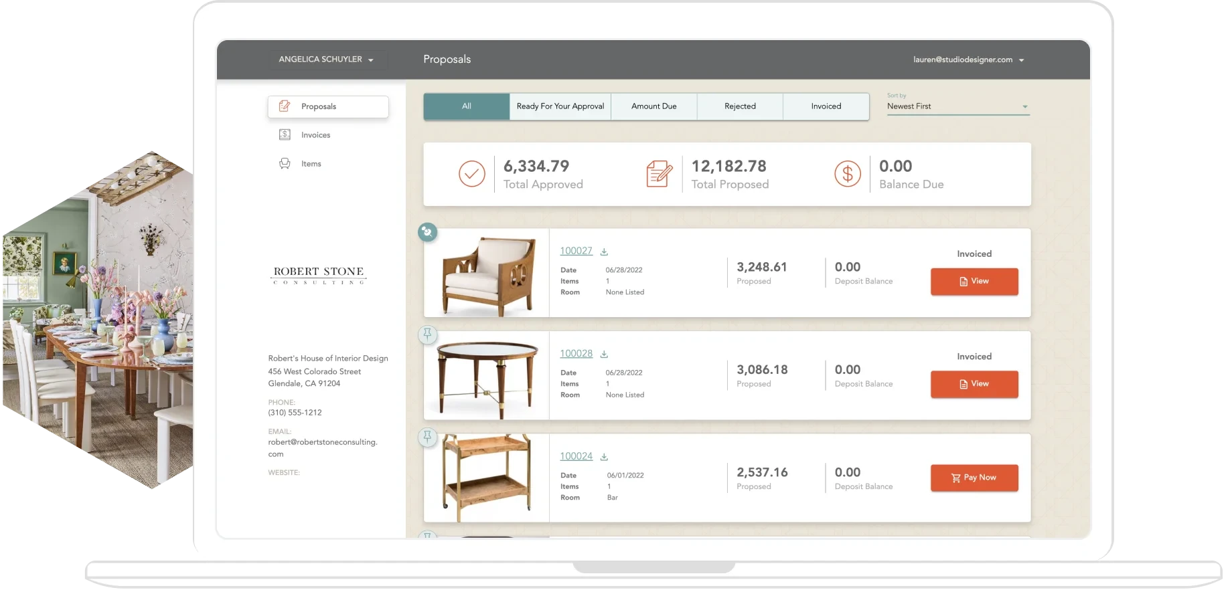Download proposal 100027 with arrow icon
Screen dimensions: 1232x590
point(604,252)
